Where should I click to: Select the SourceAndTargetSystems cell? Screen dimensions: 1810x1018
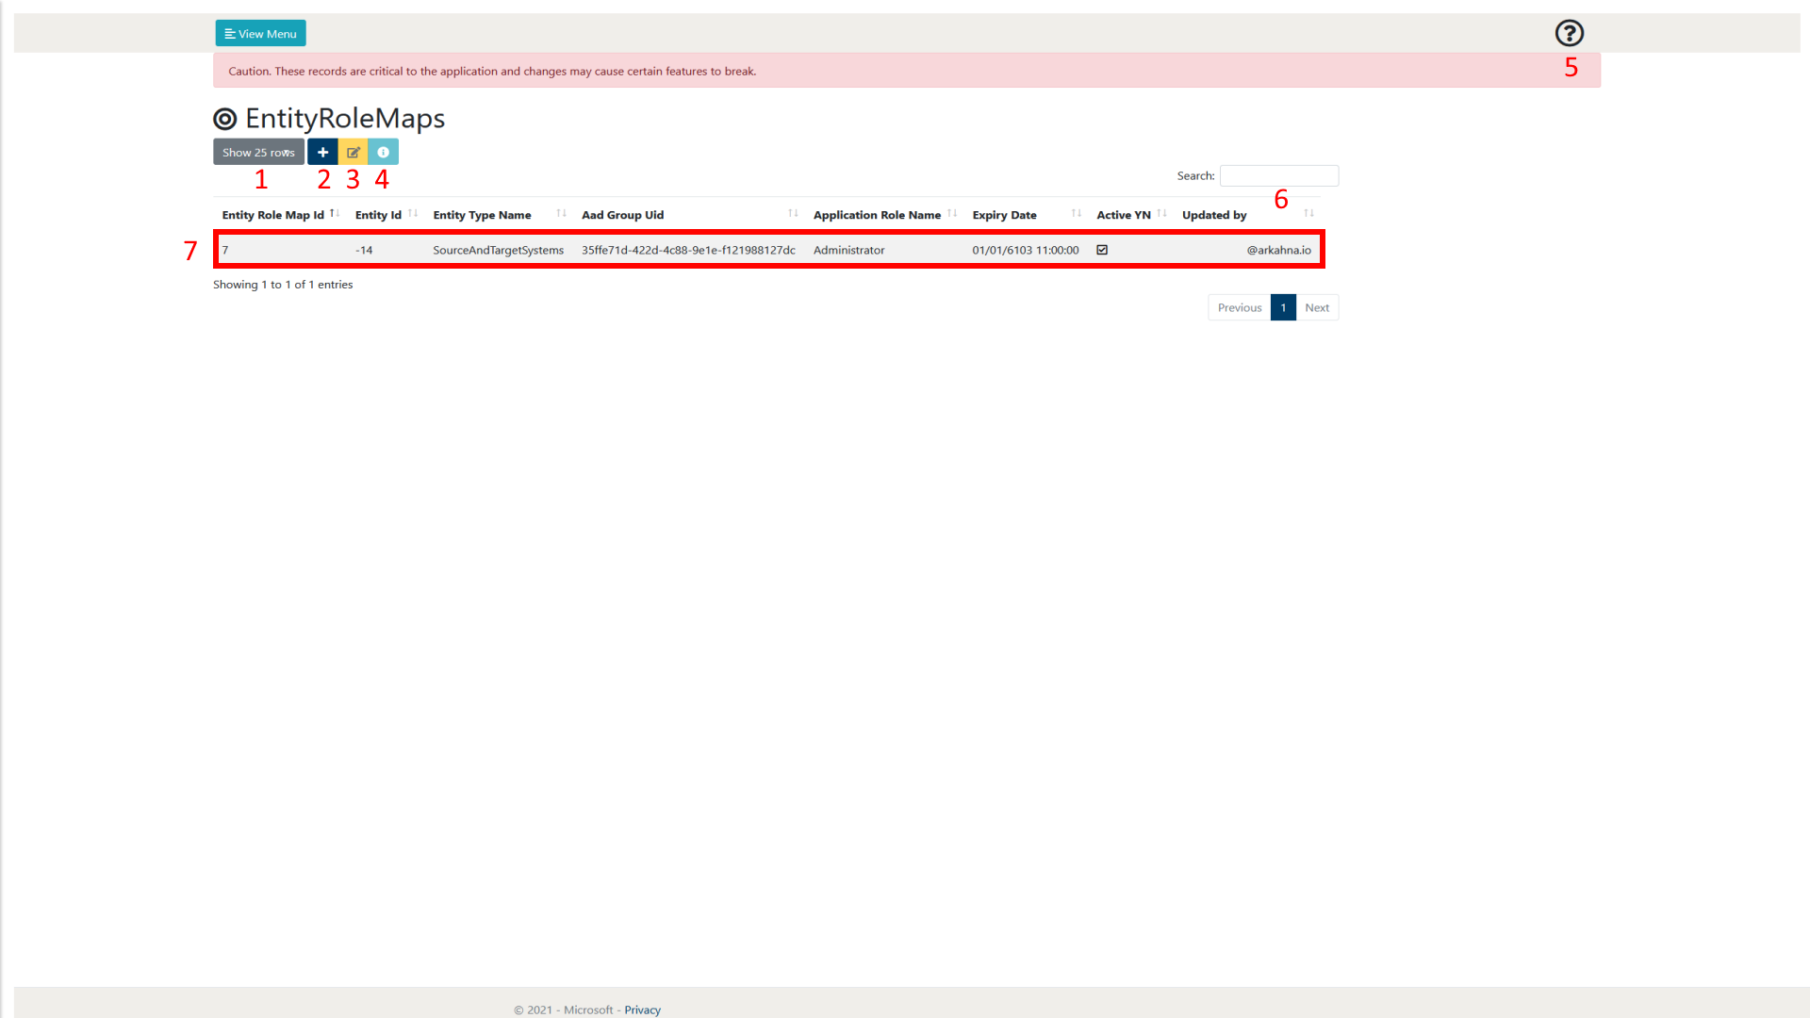pyautogui.click(x=498, y=250)
